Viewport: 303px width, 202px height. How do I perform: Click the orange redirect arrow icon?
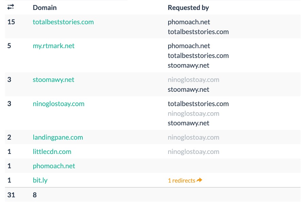[x=200, y=180]
